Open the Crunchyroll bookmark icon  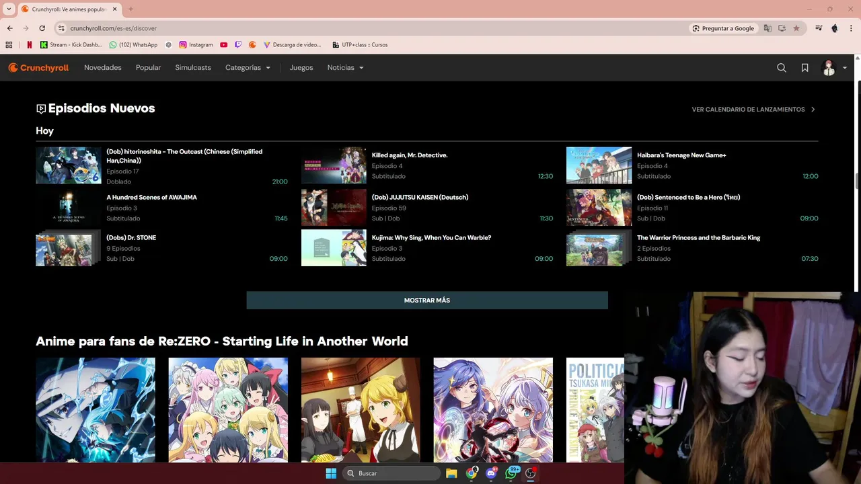point(253,45)
